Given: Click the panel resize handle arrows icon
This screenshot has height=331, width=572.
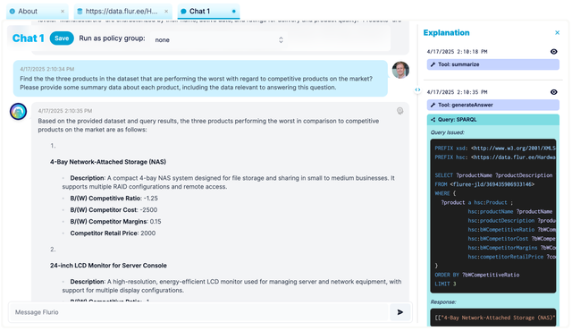Looking at the screenshot, I should 417,89.
